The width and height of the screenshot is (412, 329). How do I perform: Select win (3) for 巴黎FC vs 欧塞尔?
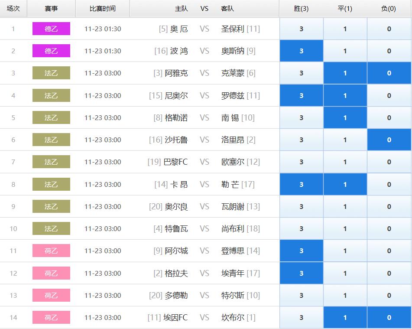[x=302, y=162]
